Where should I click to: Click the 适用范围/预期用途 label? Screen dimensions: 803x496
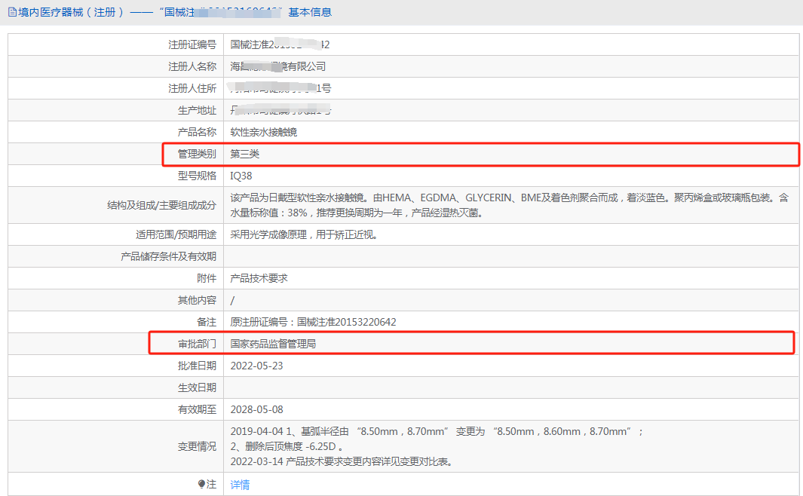[x=176, y=235]
